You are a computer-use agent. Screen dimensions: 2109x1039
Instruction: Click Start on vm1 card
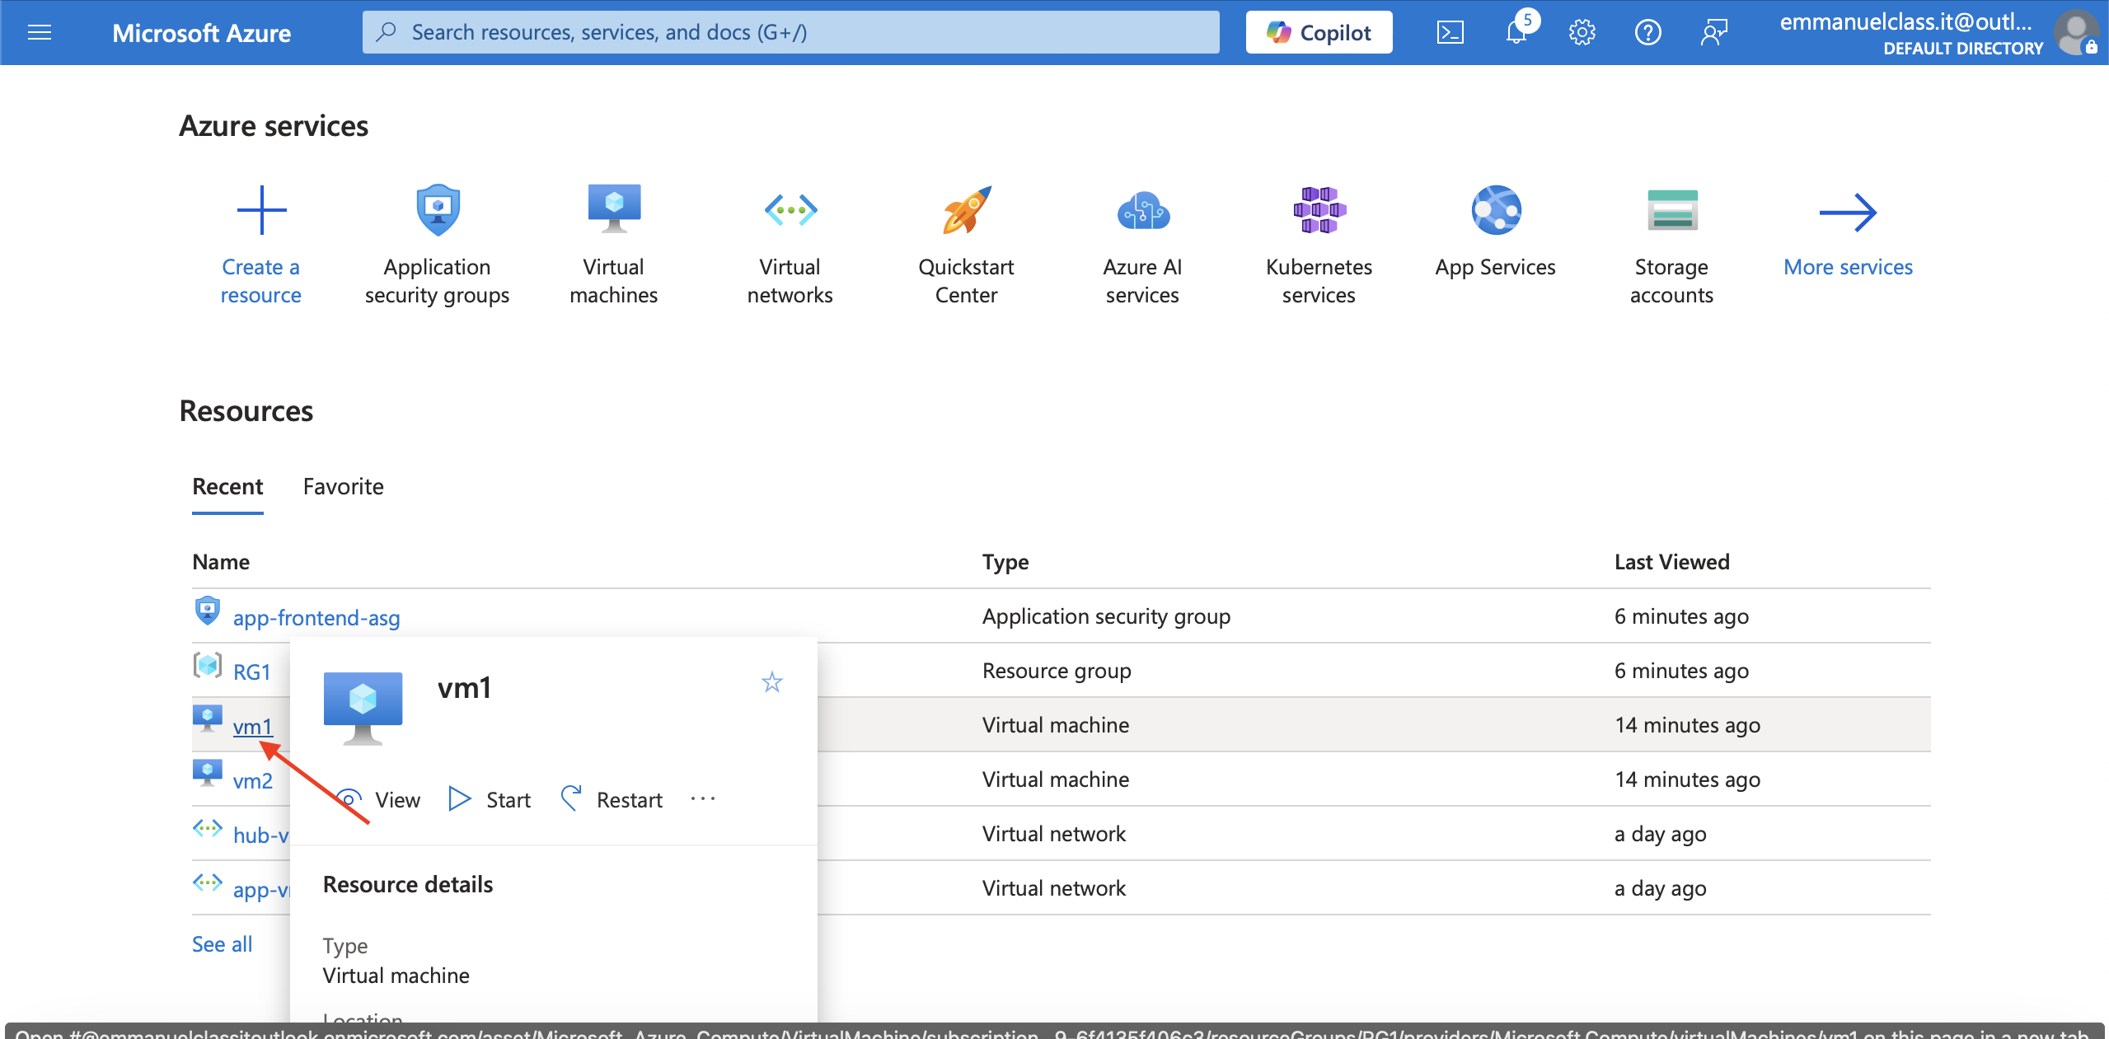[x=490, y=799]
